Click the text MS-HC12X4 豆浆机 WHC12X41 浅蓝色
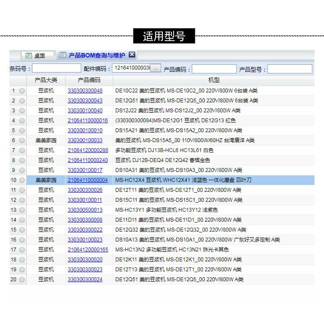Screen dimensions: 324x324 pyautogui.click(x=161, y=180)
